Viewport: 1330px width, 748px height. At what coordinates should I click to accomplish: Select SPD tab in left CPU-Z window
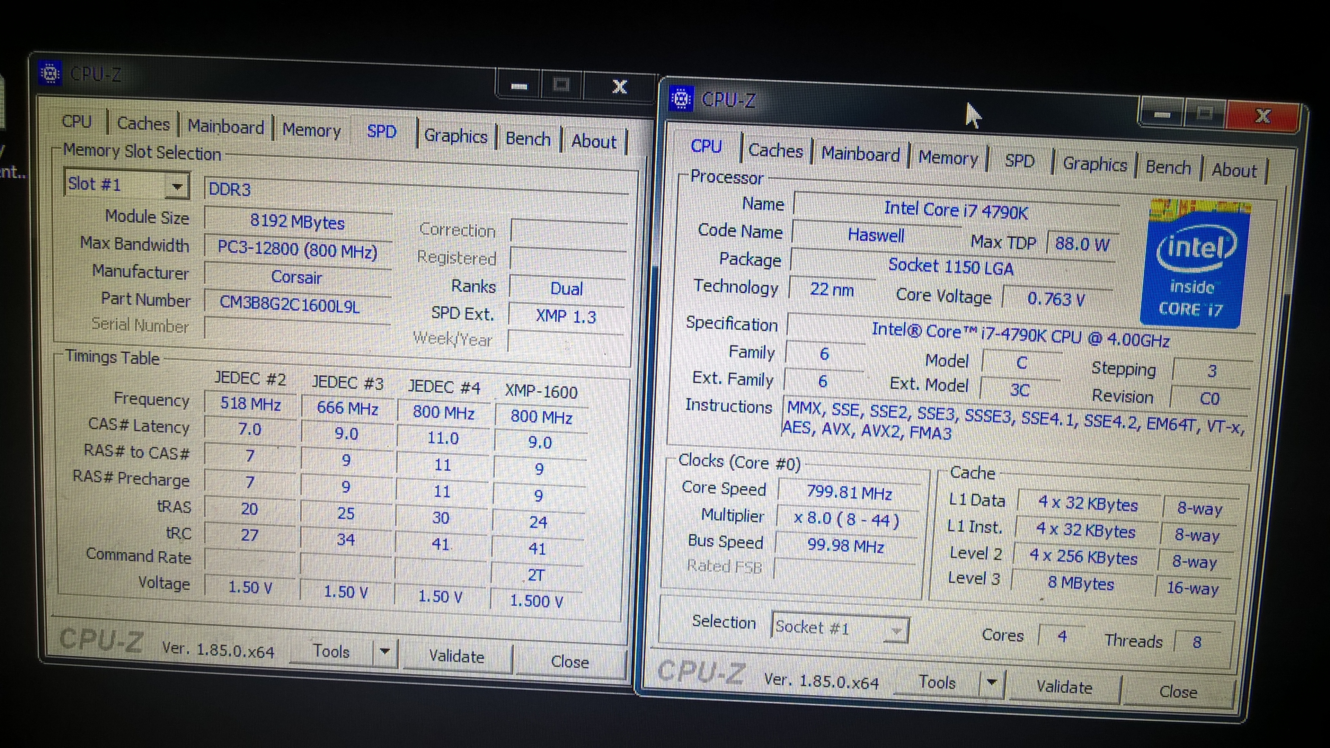[x=382, y=132]
